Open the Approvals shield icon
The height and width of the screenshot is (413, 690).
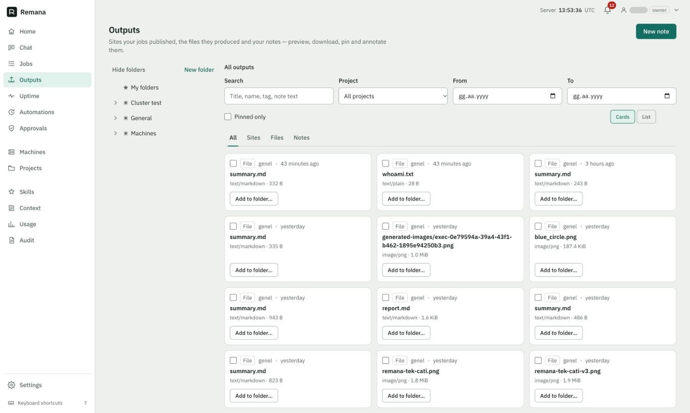tap(11, 128)
